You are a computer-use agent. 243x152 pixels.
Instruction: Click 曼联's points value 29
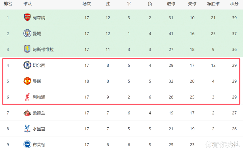click(x=234, y=81)
